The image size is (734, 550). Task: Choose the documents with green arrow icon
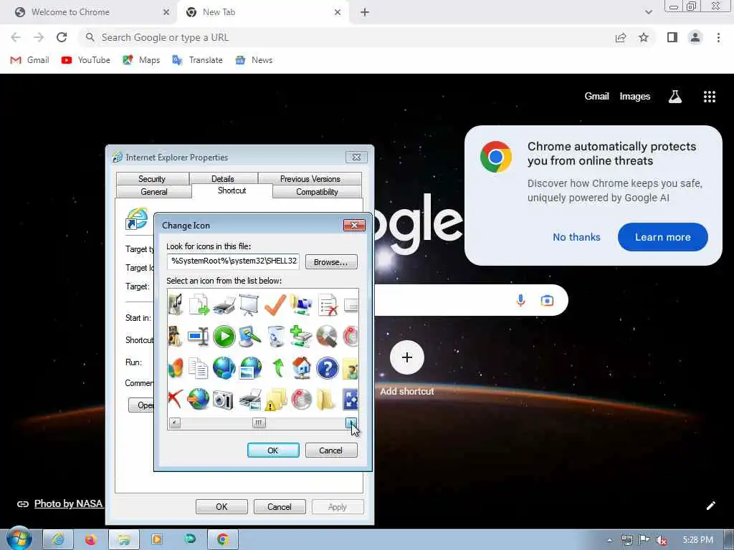click(199, 304)
